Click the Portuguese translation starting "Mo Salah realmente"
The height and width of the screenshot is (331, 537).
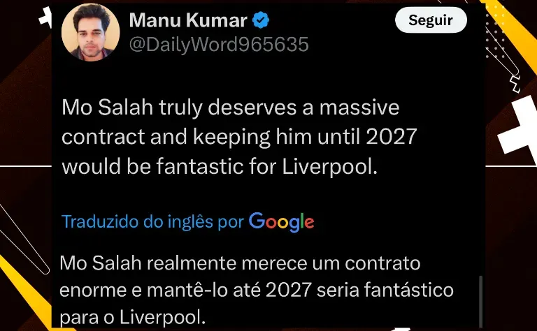click(x=257, y=290)
